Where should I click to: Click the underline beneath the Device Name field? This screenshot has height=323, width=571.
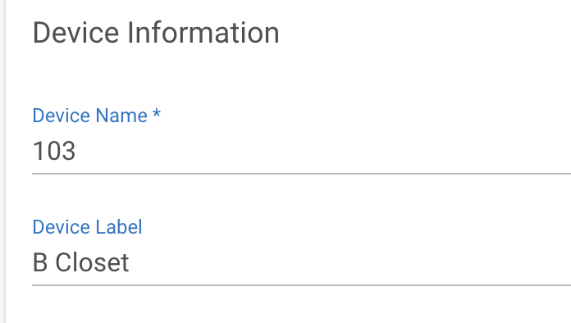pos(302,174)
